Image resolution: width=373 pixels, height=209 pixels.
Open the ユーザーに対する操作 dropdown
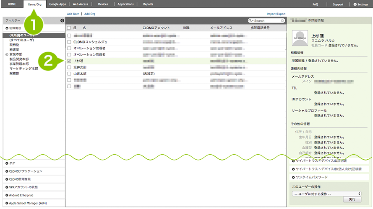click(326, 194)
